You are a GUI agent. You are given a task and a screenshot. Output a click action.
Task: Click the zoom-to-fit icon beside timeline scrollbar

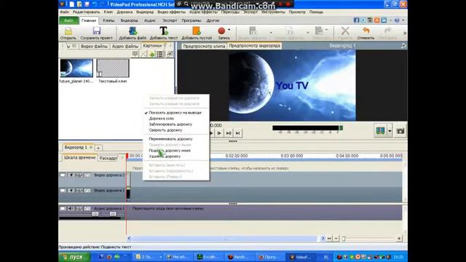pyautogui.click(x=329, y=239)
